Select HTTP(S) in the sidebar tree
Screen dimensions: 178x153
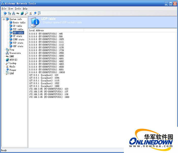(x=13, y=60)
